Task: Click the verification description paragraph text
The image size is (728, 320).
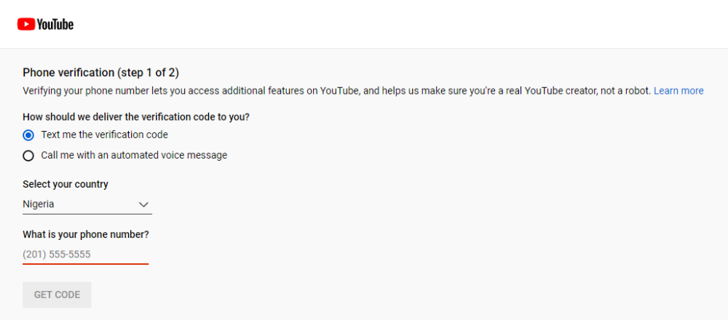Action: (x=335, y=91)
